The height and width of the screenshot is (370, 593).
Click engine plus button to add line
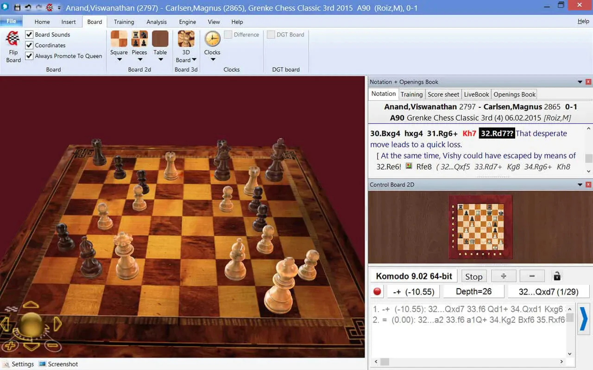[x=504, y=276]
